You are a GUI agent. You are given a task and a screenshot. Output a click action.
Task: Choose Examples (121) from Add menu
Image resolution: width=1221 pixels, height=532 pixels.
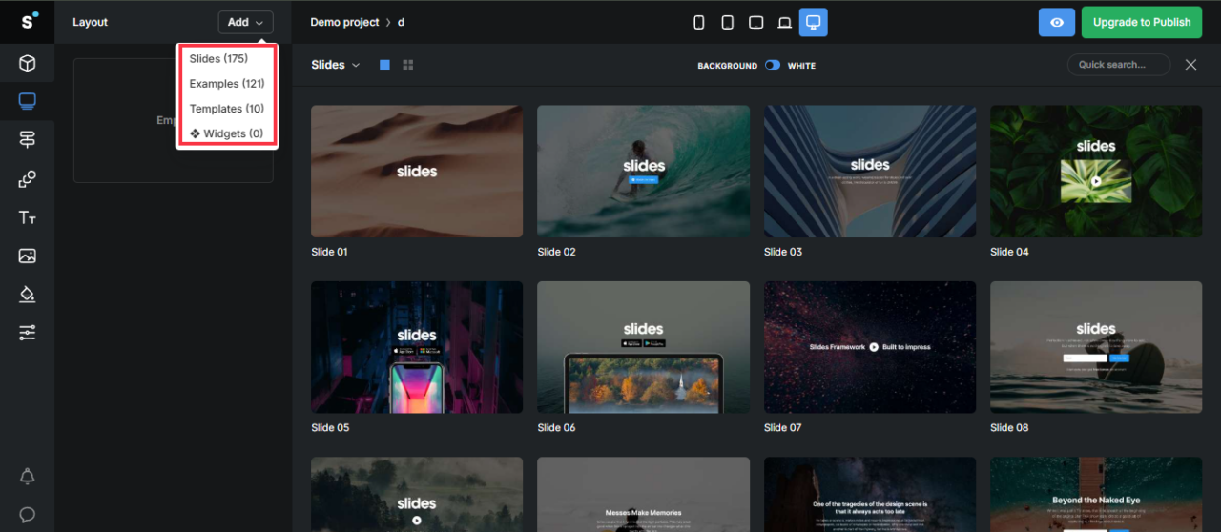point(227,84)
